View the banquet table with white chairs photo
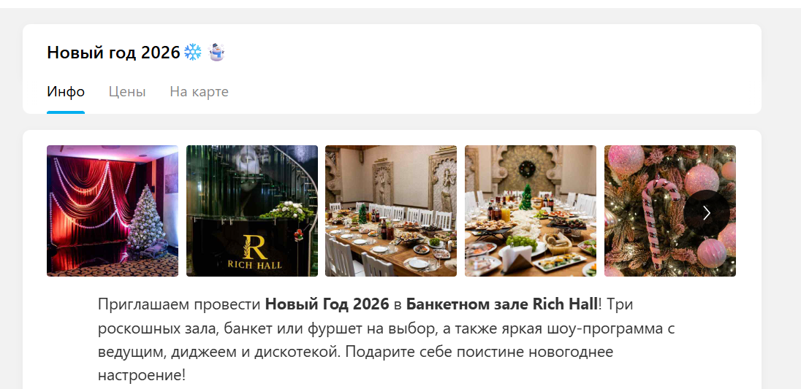Viewport: 801px width, 389px height. 391,211
